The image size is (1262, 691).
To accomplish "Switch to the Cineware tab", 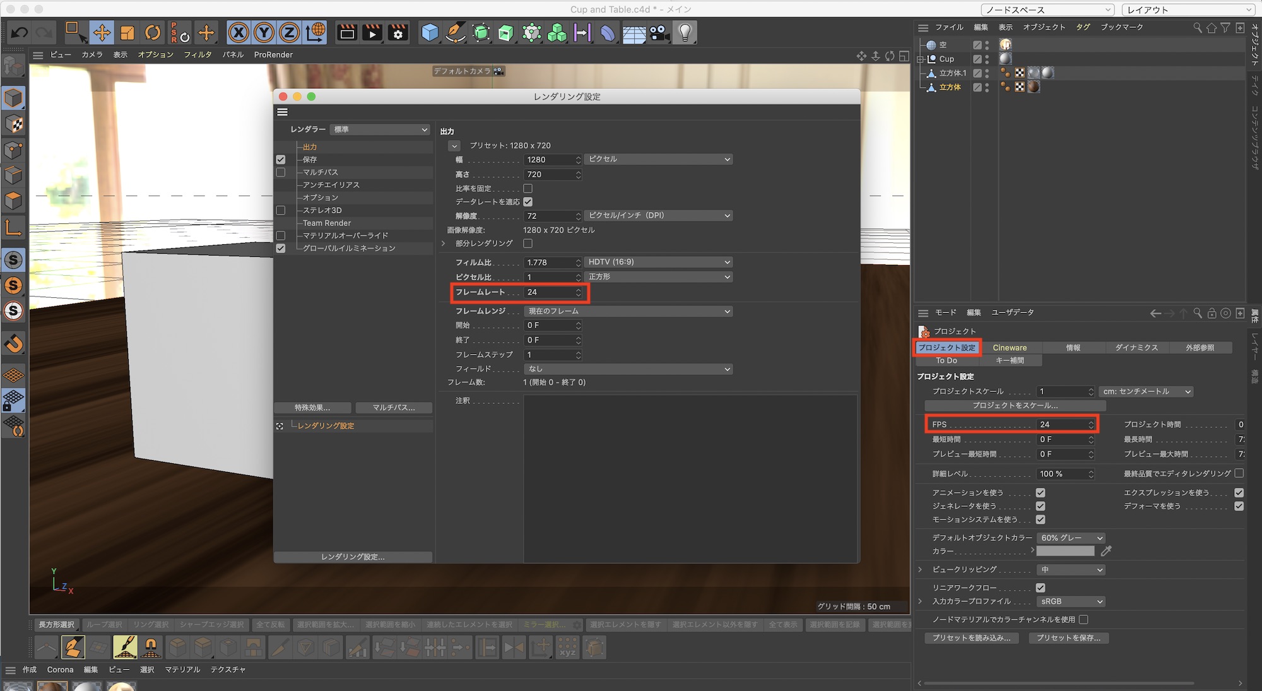I will [1010, 348].
